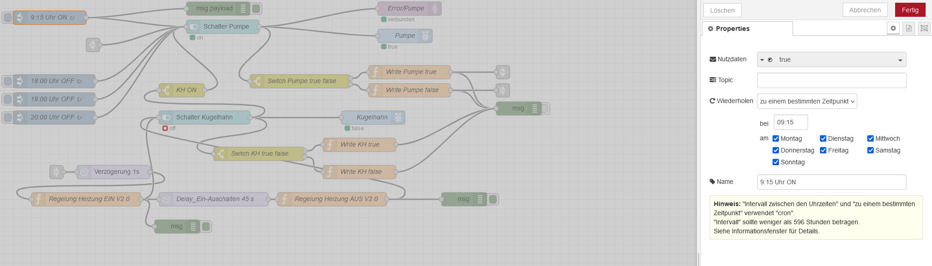The width and height of the screenshot is (932, 266).
Task: Select the link in node before Verzögerung 1s
Action: pyautogui.click(x=56, y=172)
